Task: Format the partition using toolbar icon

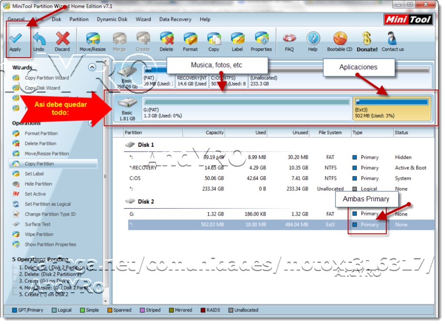Action: (x=190, y=42)
